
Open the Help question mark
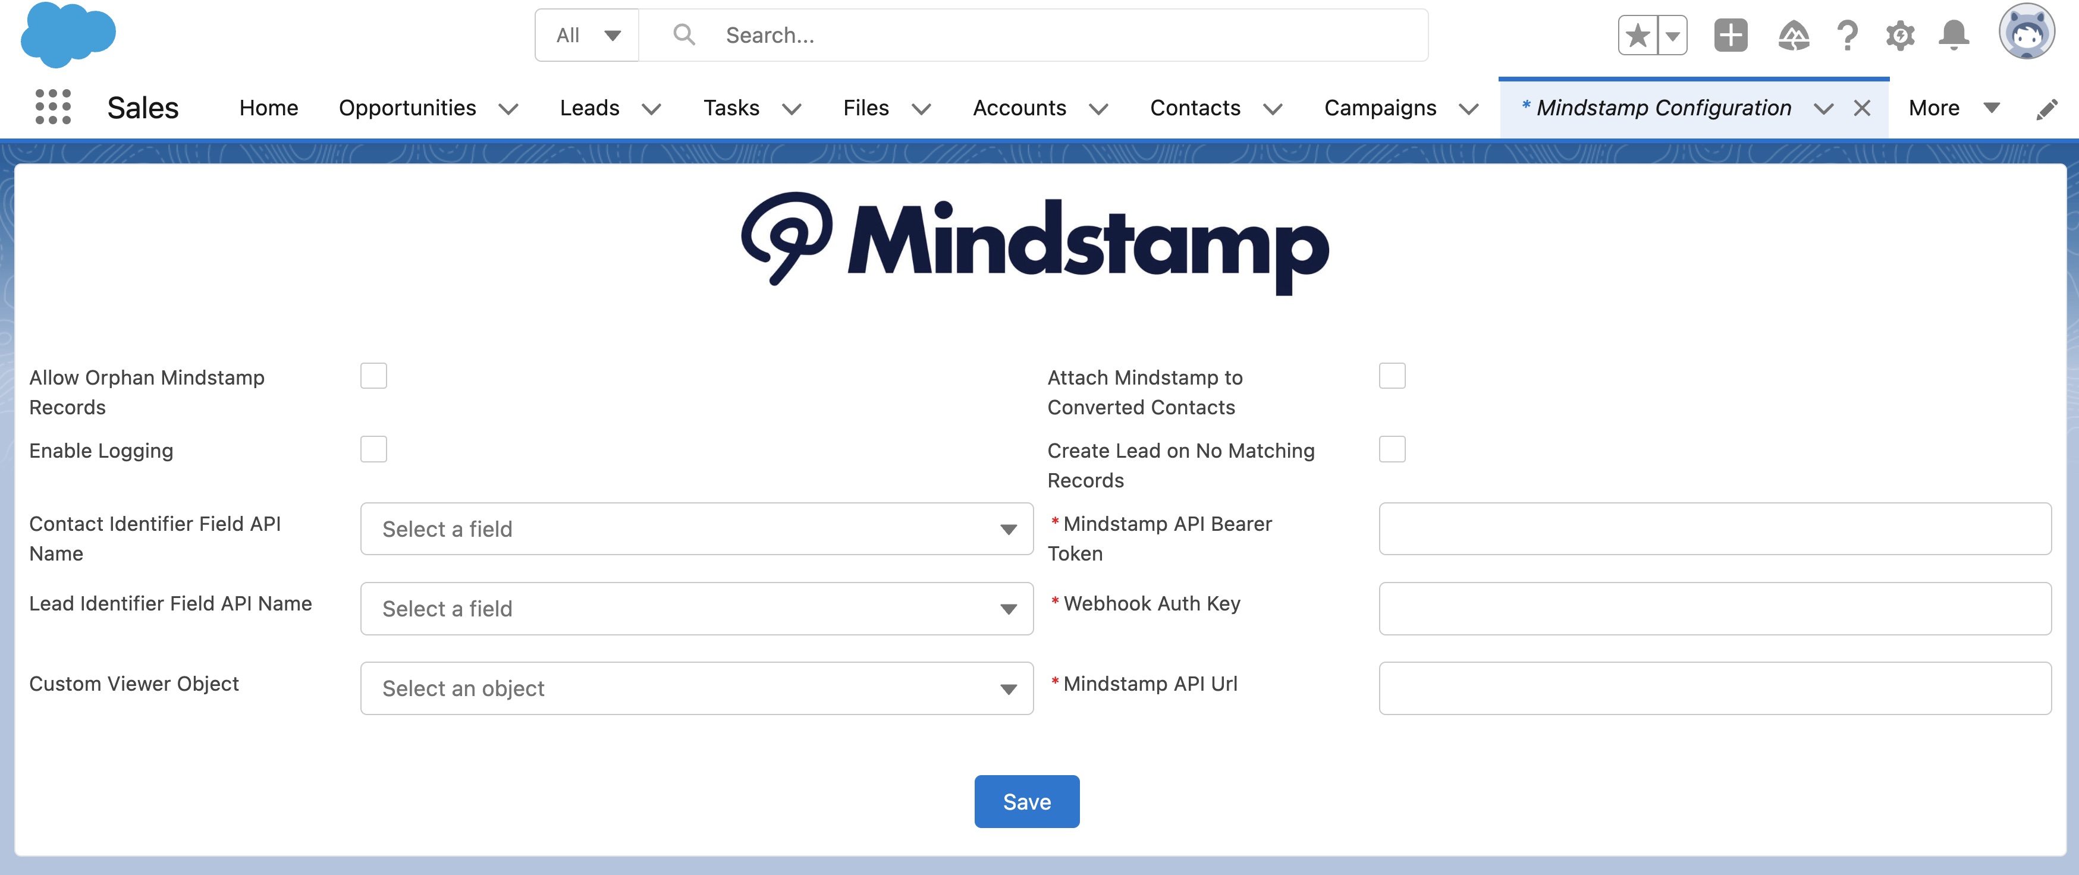point(1847,36)
